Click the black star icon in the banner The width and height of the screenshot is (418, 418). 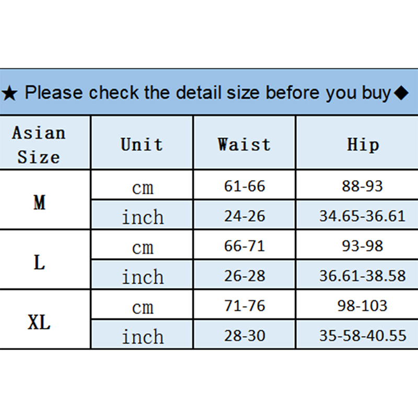click(10, 94)
